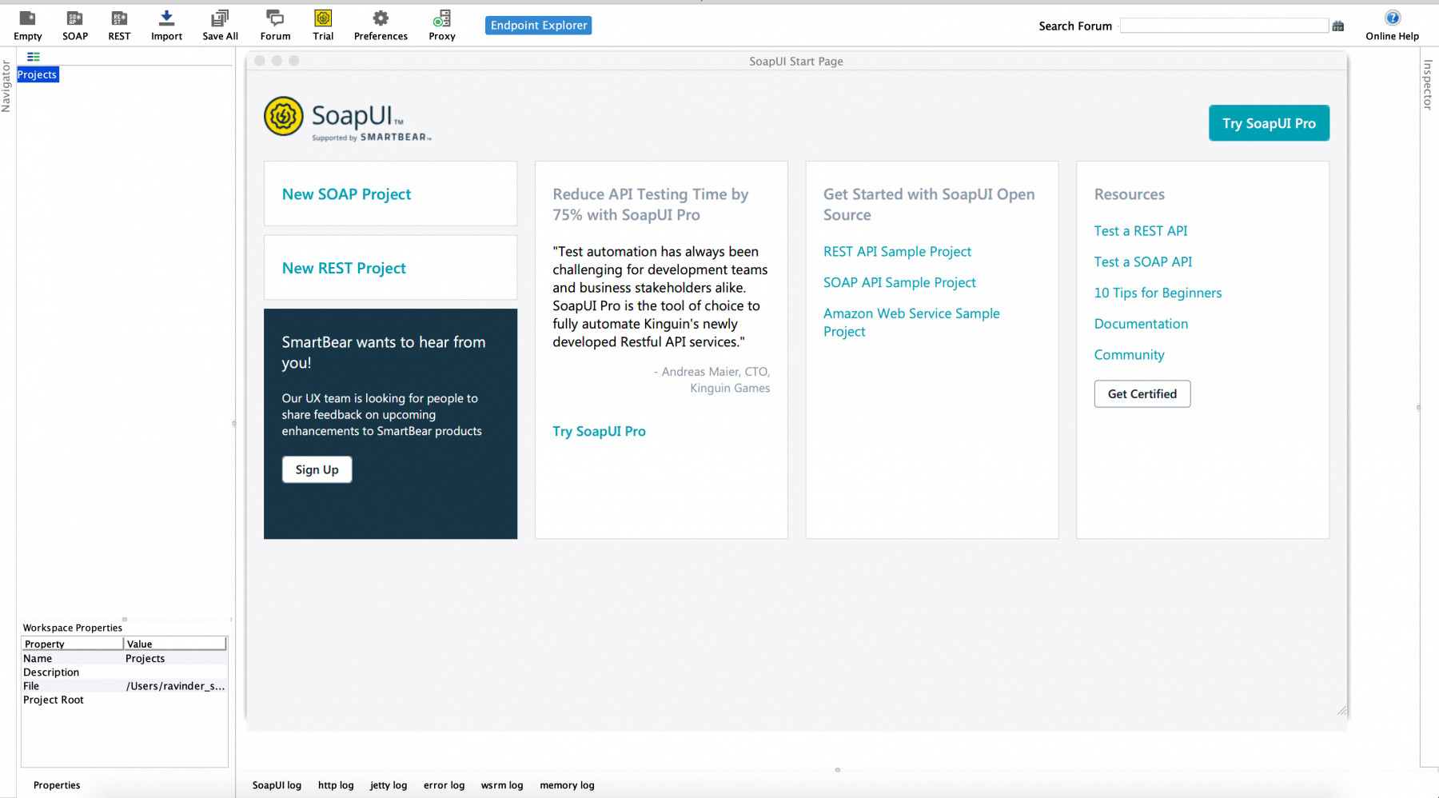Open the Documentation link
Image resolution: width=1439 pixels, height=798 pixels.
1141,324
